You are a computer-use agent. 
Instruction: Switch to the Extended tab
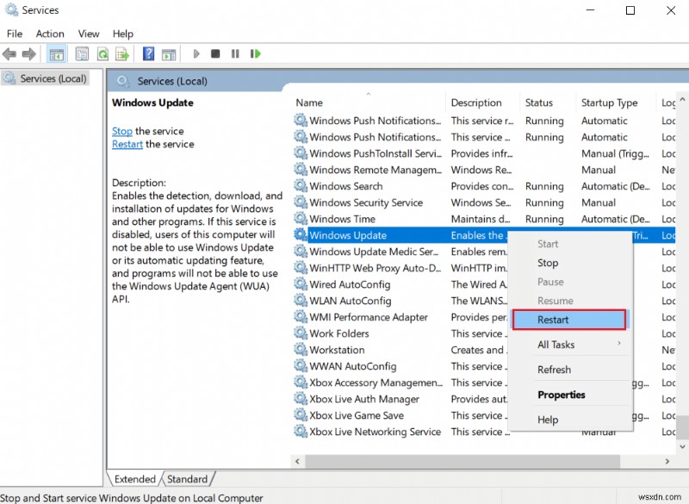click(x=134, y=478)
